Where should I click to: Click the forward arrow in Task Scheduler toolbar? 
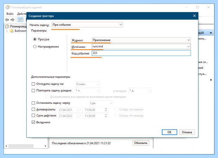coord(13,20)
